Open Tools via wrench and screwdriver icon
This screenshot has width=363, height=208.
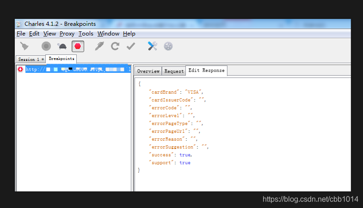pos(152,46)
